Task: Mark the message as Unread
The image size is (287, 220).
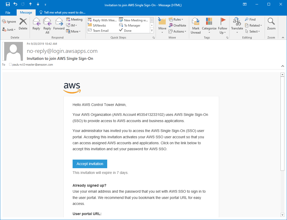Action: 196,26
